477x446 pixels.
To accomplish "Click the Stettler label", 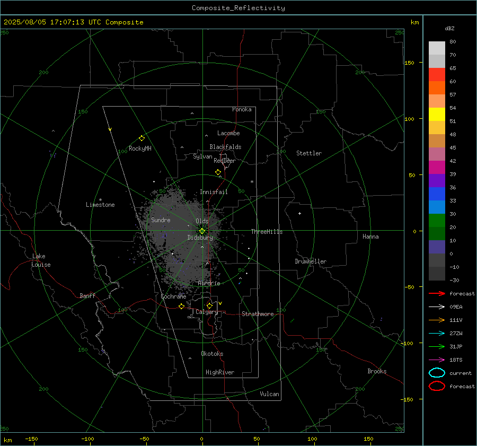I will (x=309, y=153).
